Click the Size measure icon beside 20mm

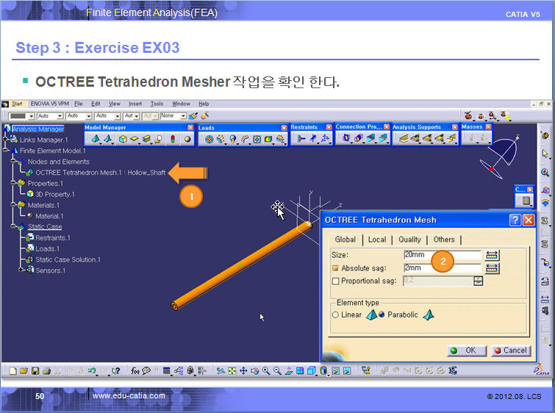pyautogui.click(x=492, y=255)
